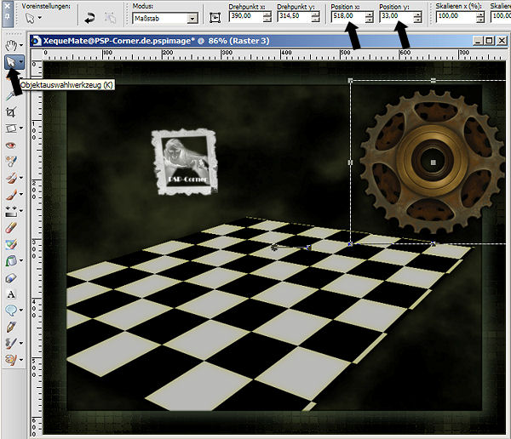Select the Objektauswahlwerkzeug arrow tool
Viewport: 511px width, 439px height.
(x=9, y=61)
